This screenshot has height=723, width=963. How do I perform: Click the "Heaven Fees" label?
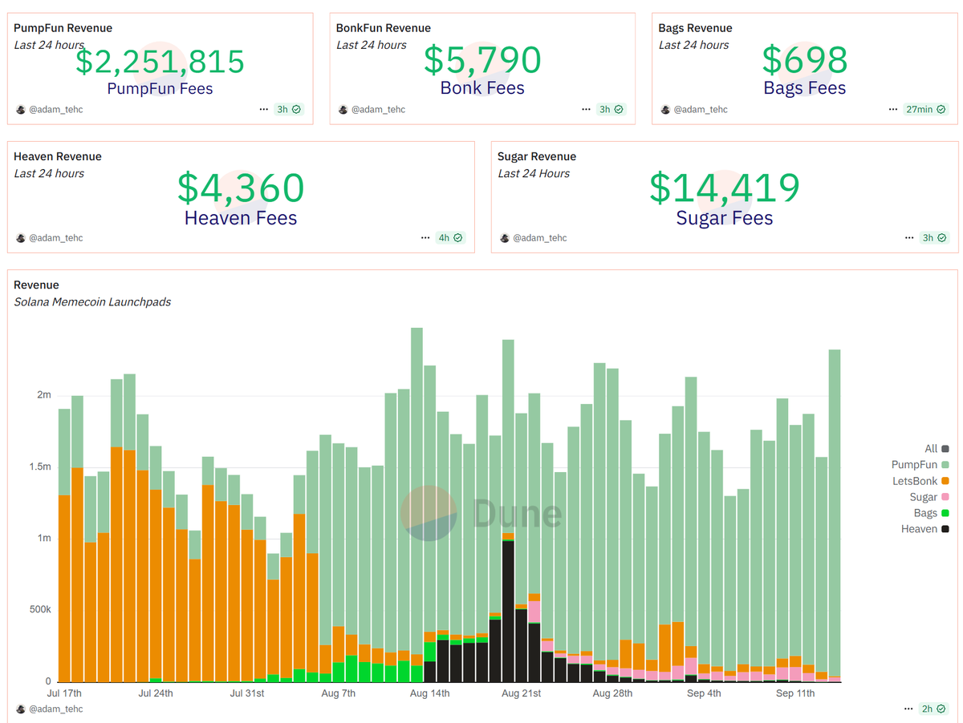click(241, 218)
